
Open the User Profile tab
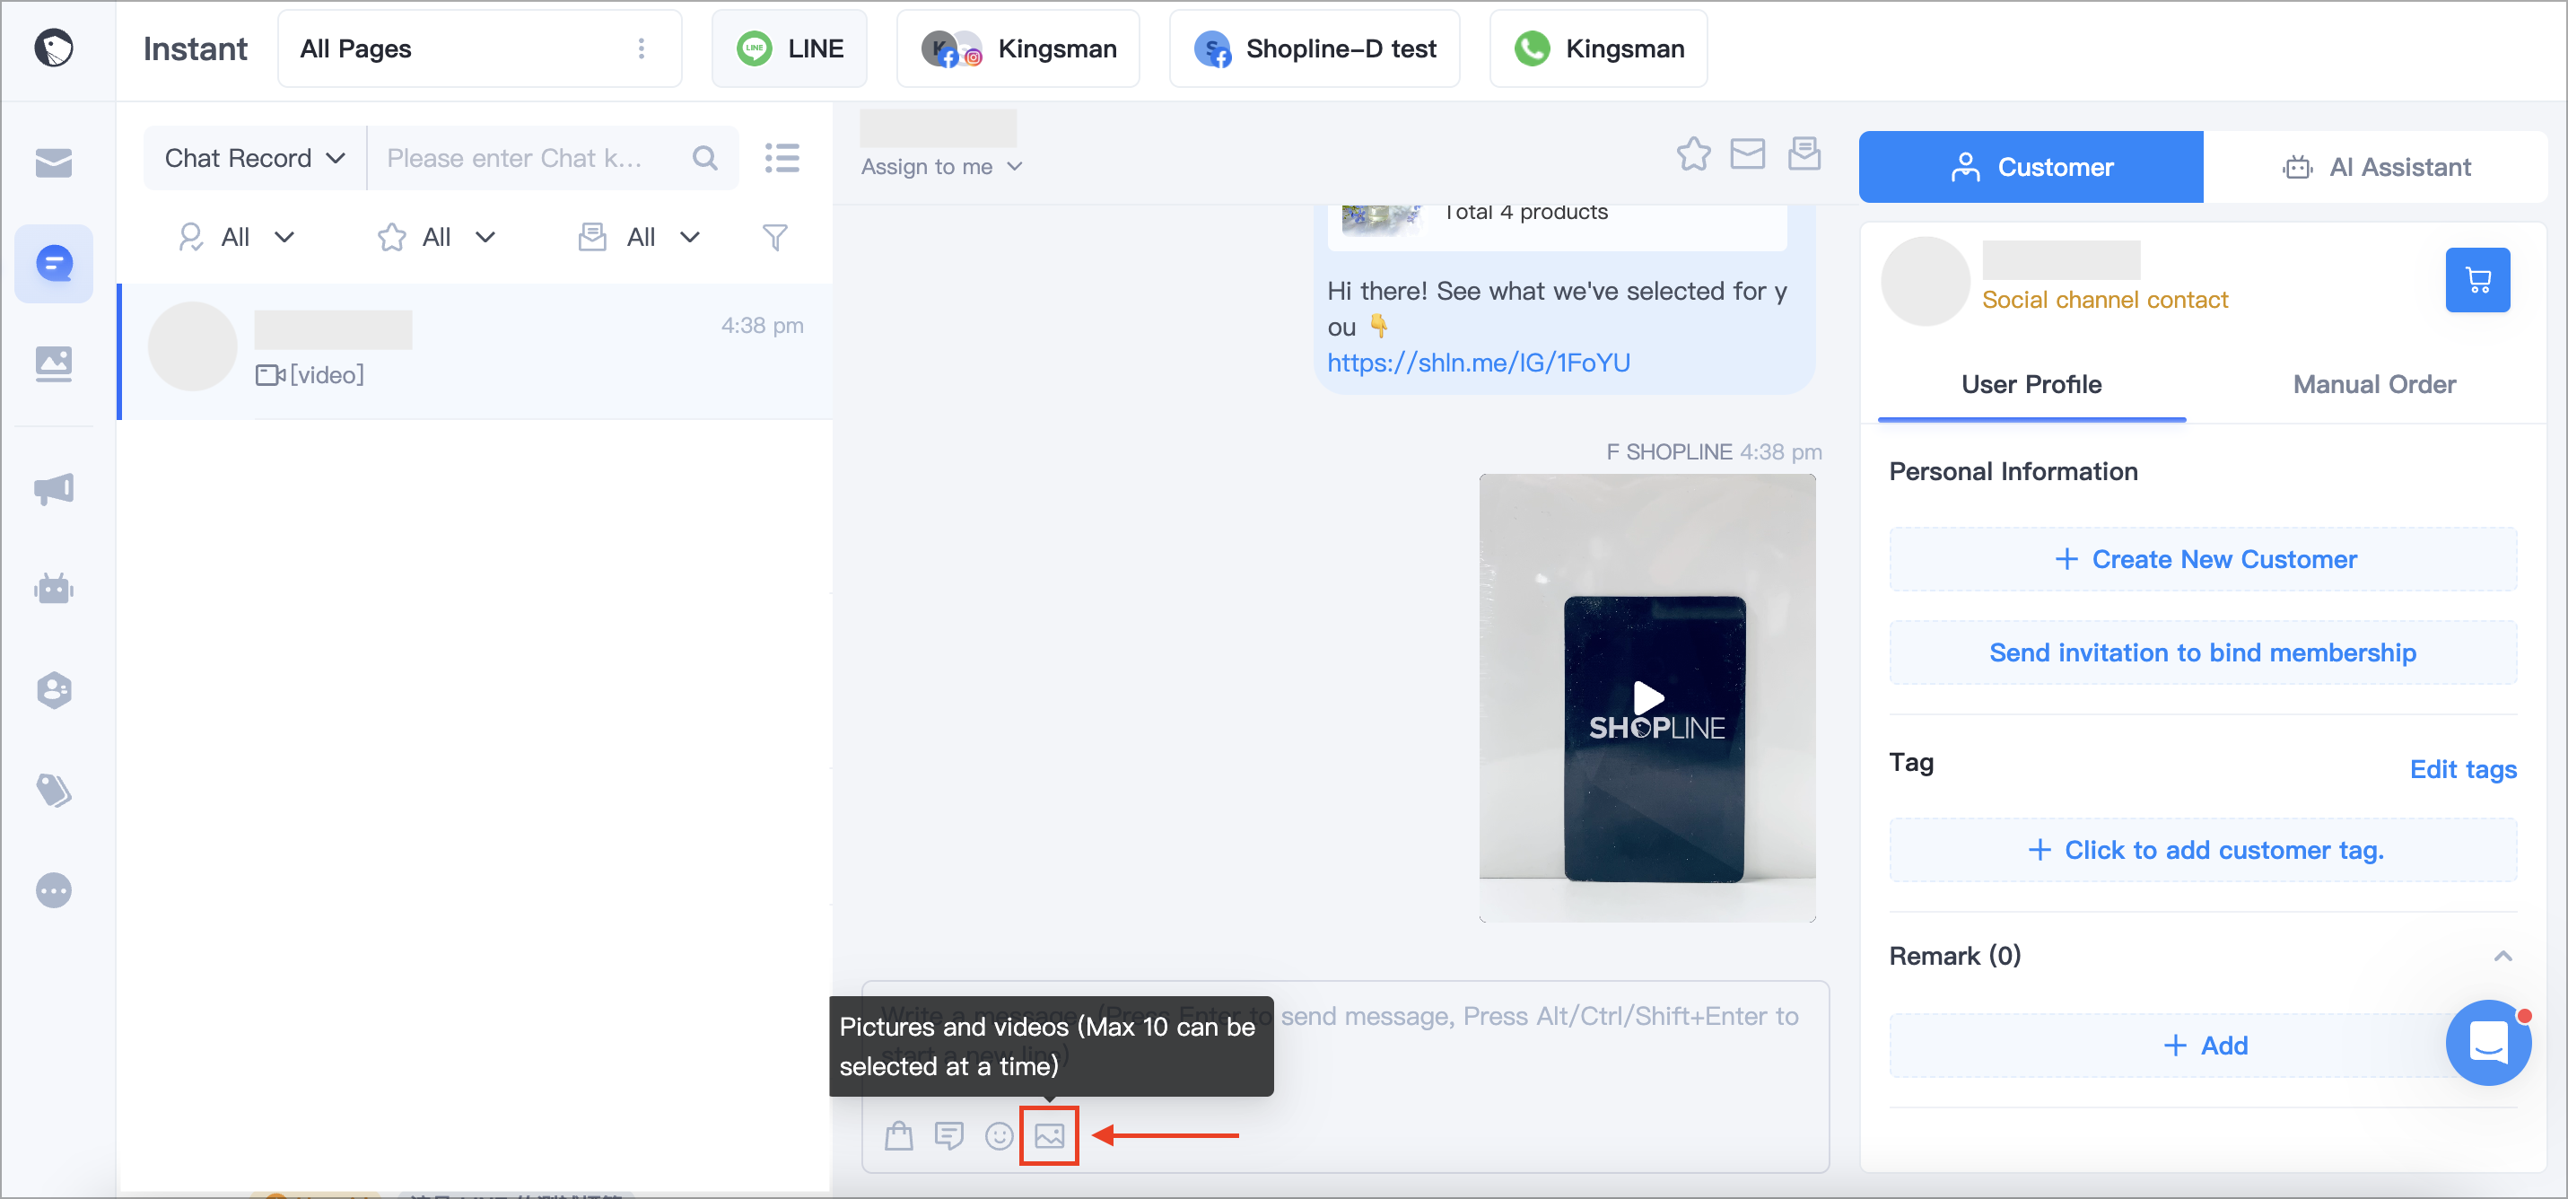point(2031,385)
